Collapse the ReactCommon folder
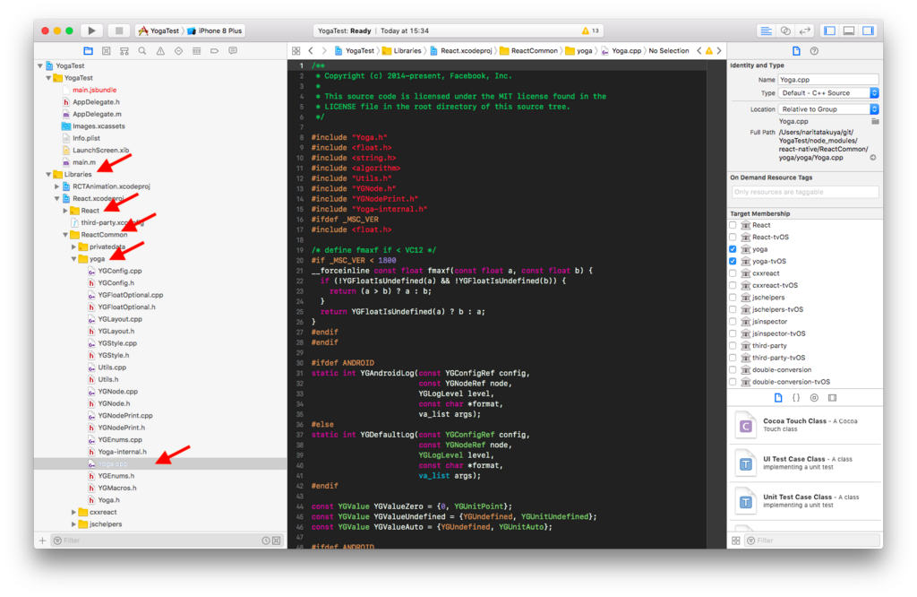 [x=64, y=235]
